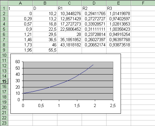Select cell containing 0,29411765
The image size is (155, 126).
click(x=94, y=13)
